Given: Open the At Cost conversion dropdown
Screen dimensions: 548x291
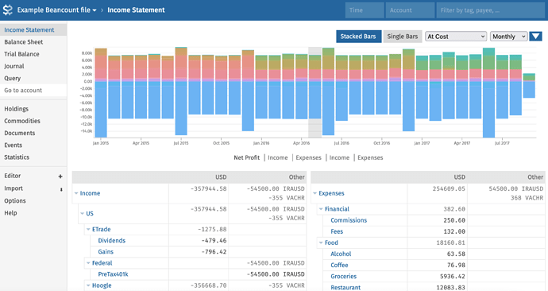Looking at the screenshot, I should tap(456, 37).
